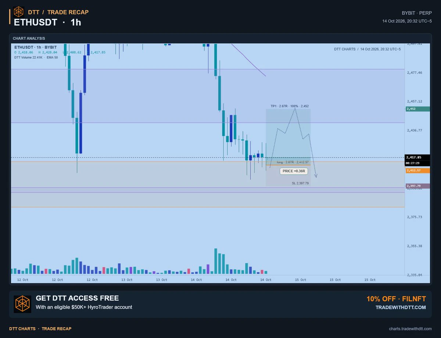Click the 2,375.73 price axis label
Viewport: 441px width, 338px height.
(415, 217)
